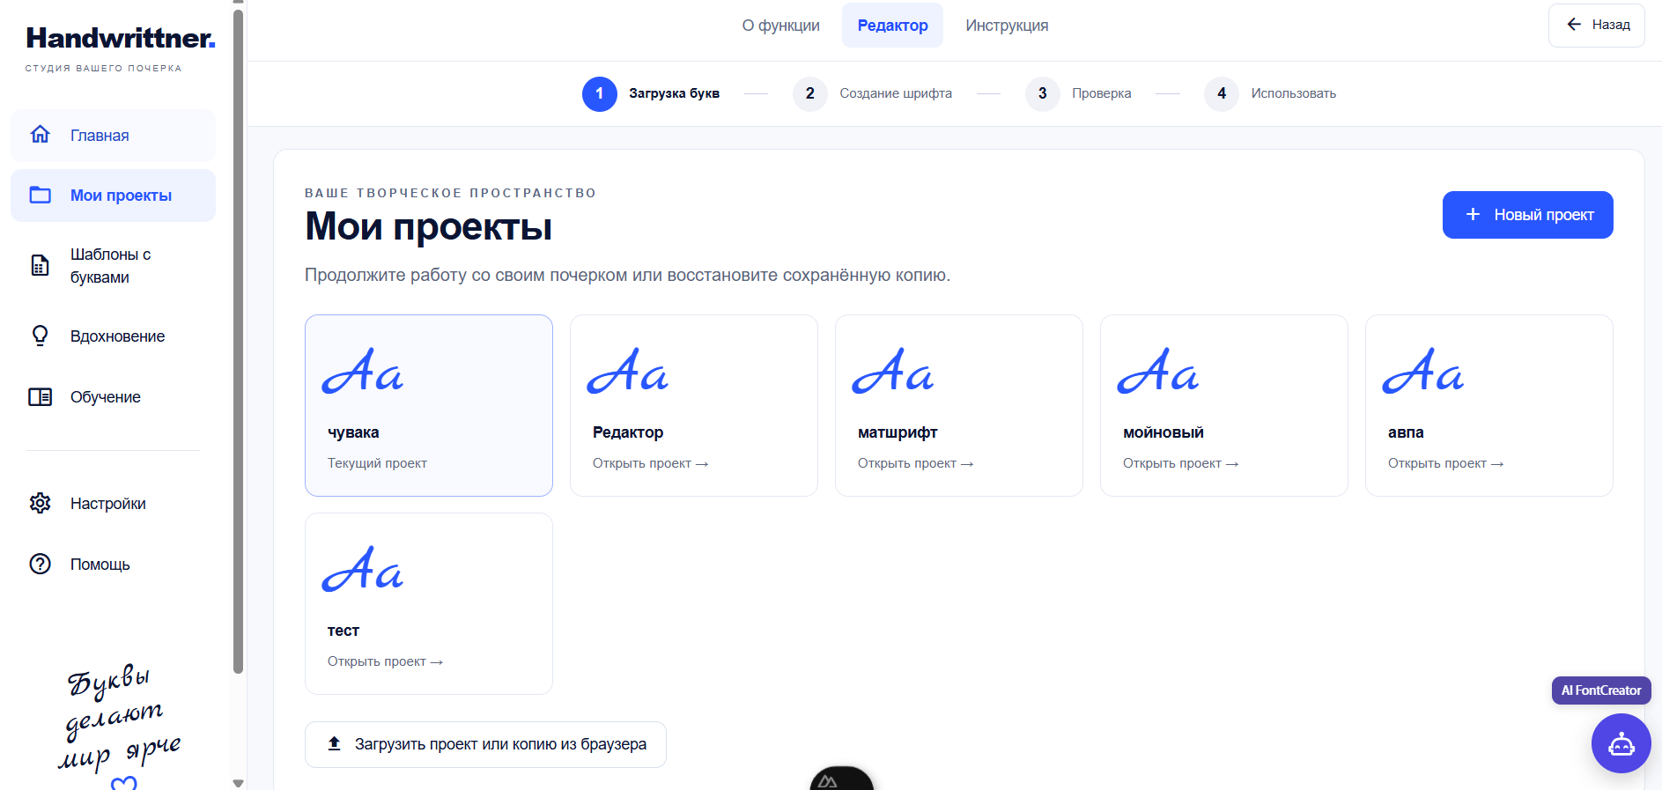This screenshot has width=1662, height=790.
Task: Click Открыть проект link on мойновый card
Action: (x=1180, y=463)
